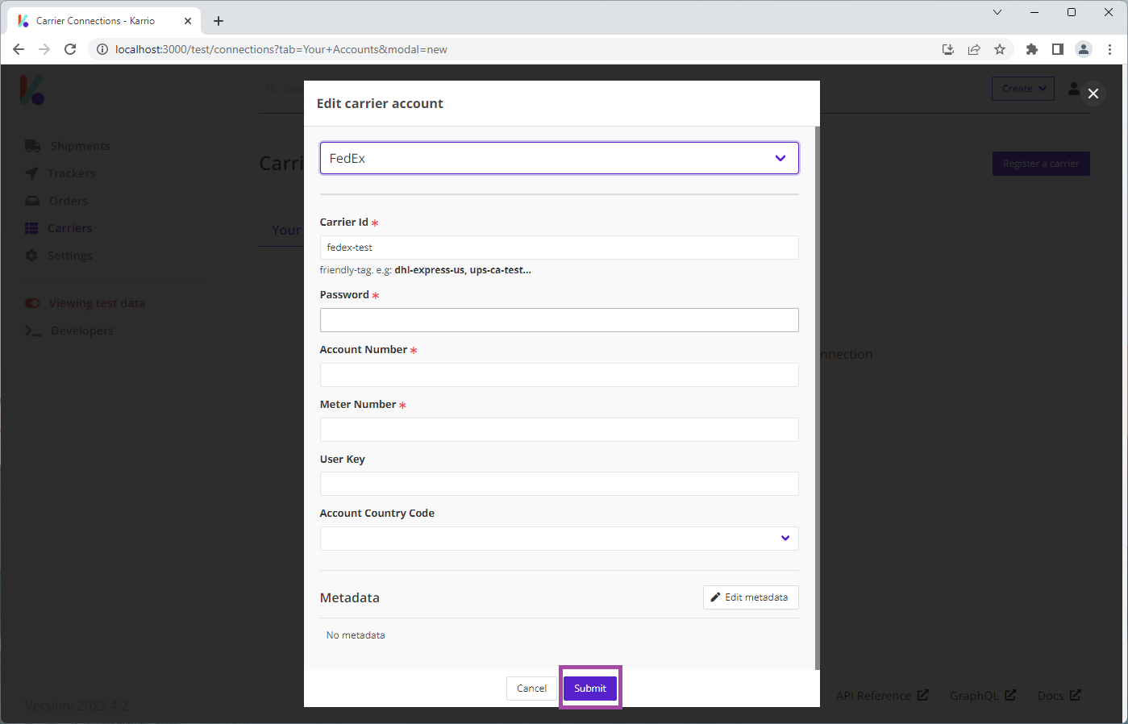Click the API Reference external-link icon
The width and height of the screenshot is (1128, 724).
(x=923, y=695)
